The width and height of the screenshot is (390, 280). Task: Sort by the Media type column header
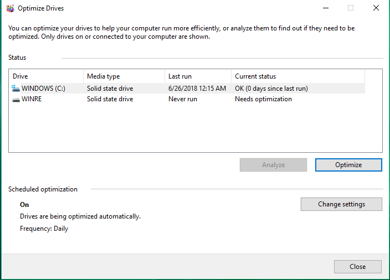(124, 76)
